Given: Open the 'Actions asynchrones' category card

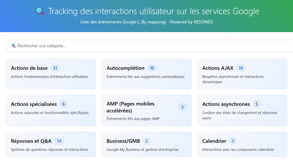Looking at the screenshot, I should (242, 110).
